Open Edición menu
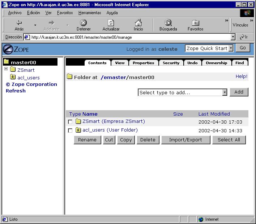Viewport: 256px width, 224px height. [x=34, y=13]
